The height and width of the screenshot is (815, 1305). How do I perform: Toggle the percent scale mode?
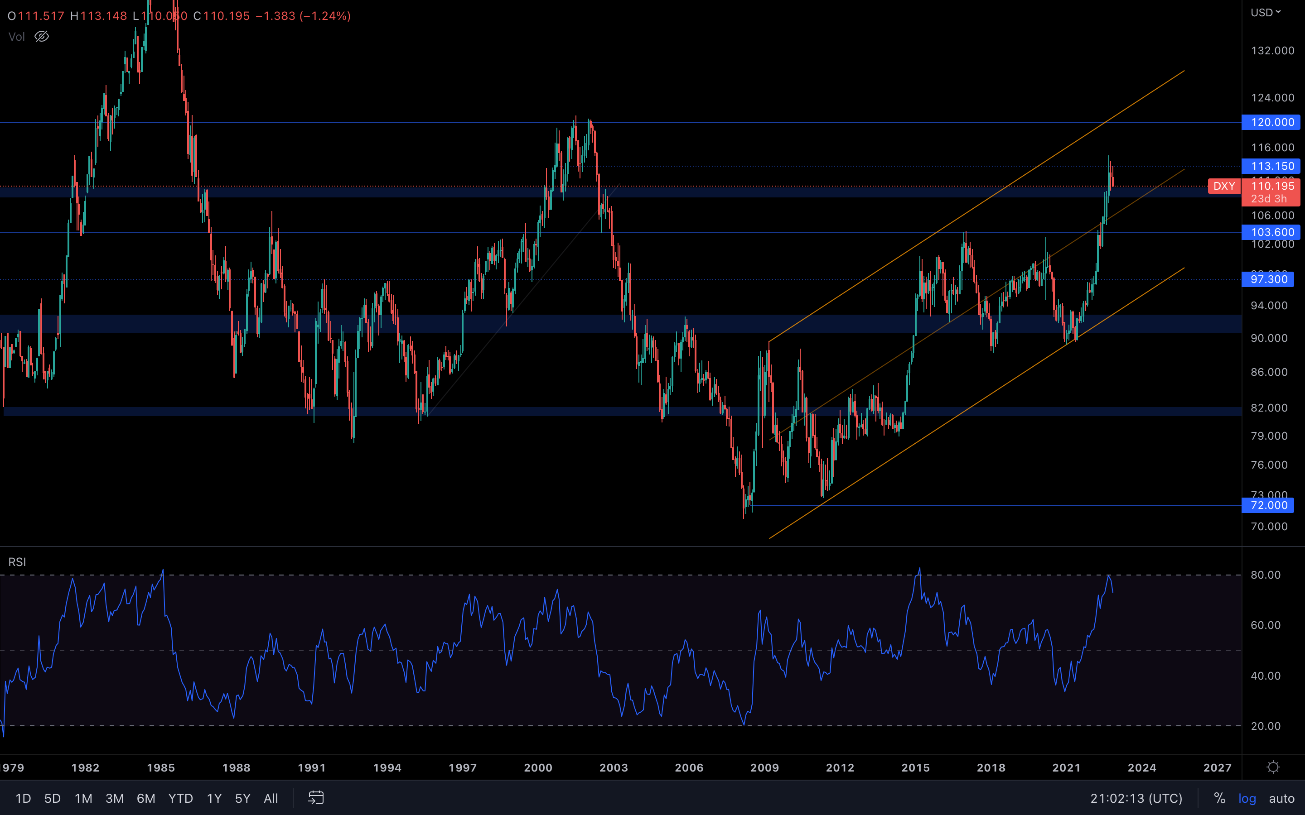coord(1219,798)
